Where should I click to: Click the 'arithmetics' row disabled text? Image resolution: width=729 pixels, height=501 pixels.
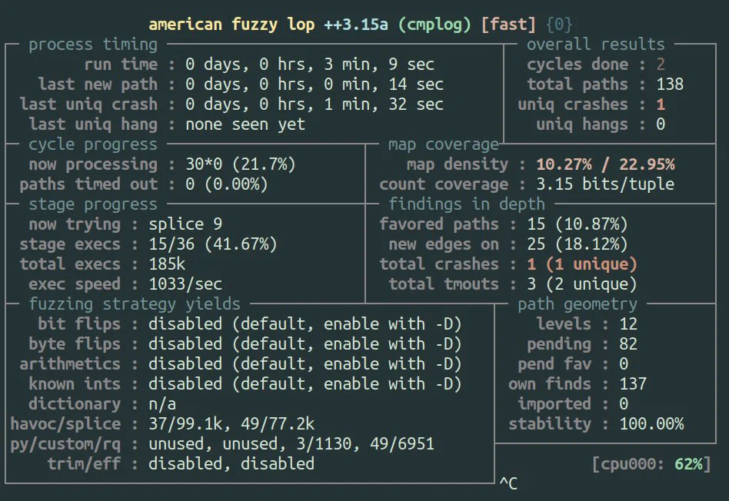(305, 364)
